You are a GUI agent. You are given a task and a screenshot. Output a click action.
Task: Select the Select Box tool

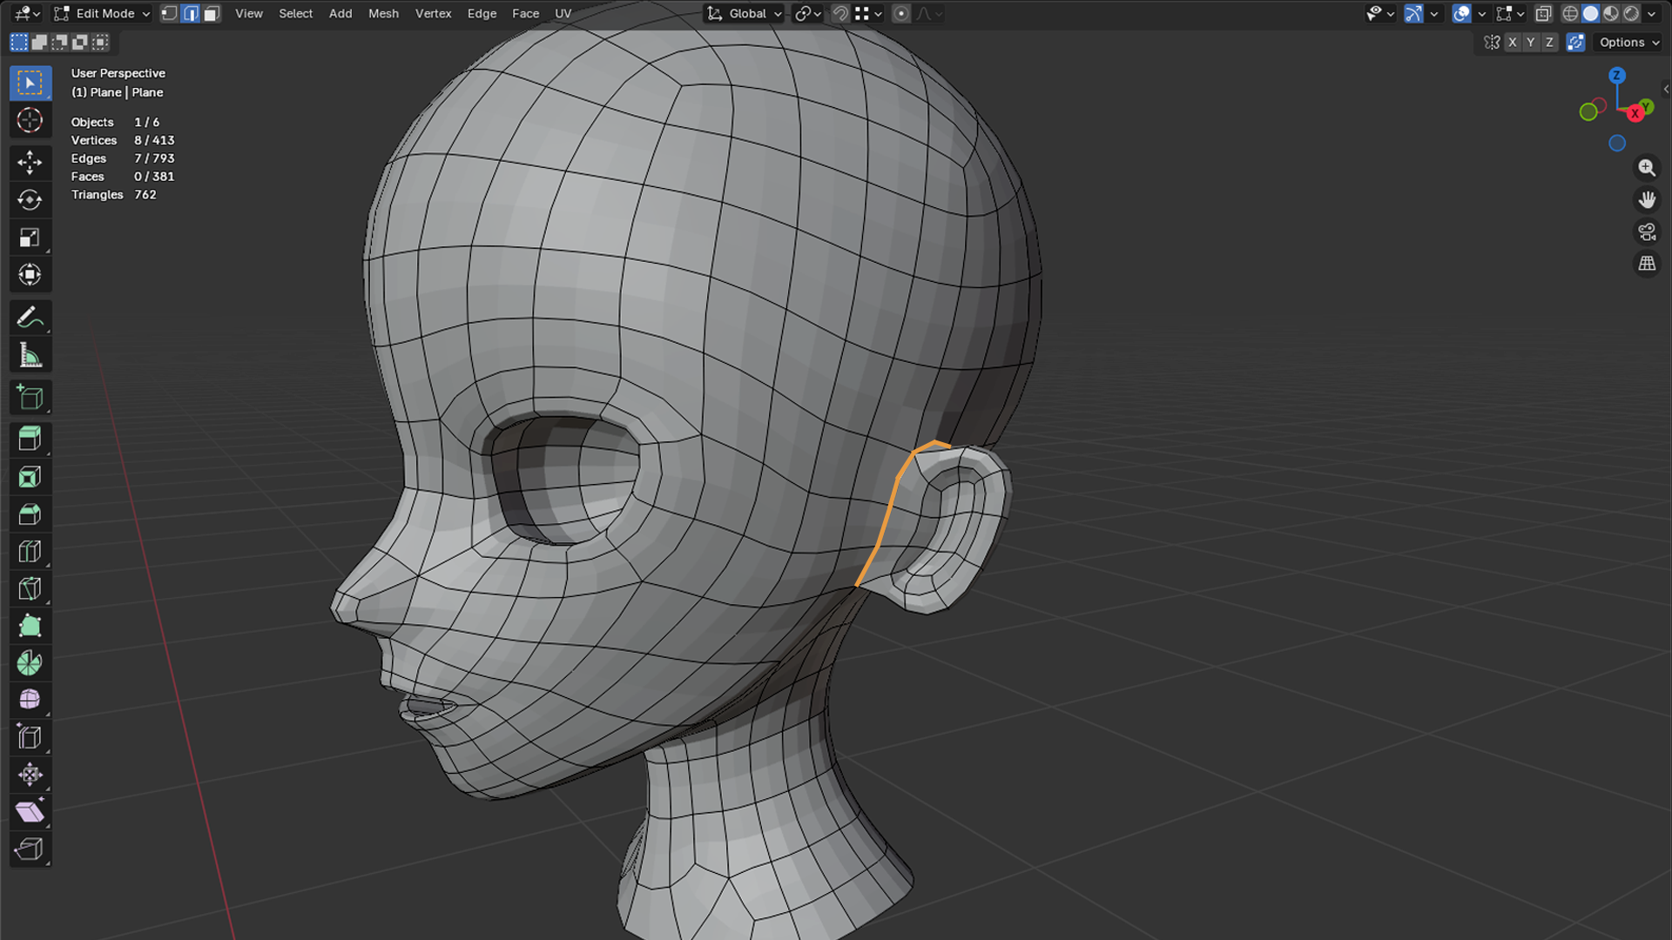pyautogui.click(x=30, y=83)
